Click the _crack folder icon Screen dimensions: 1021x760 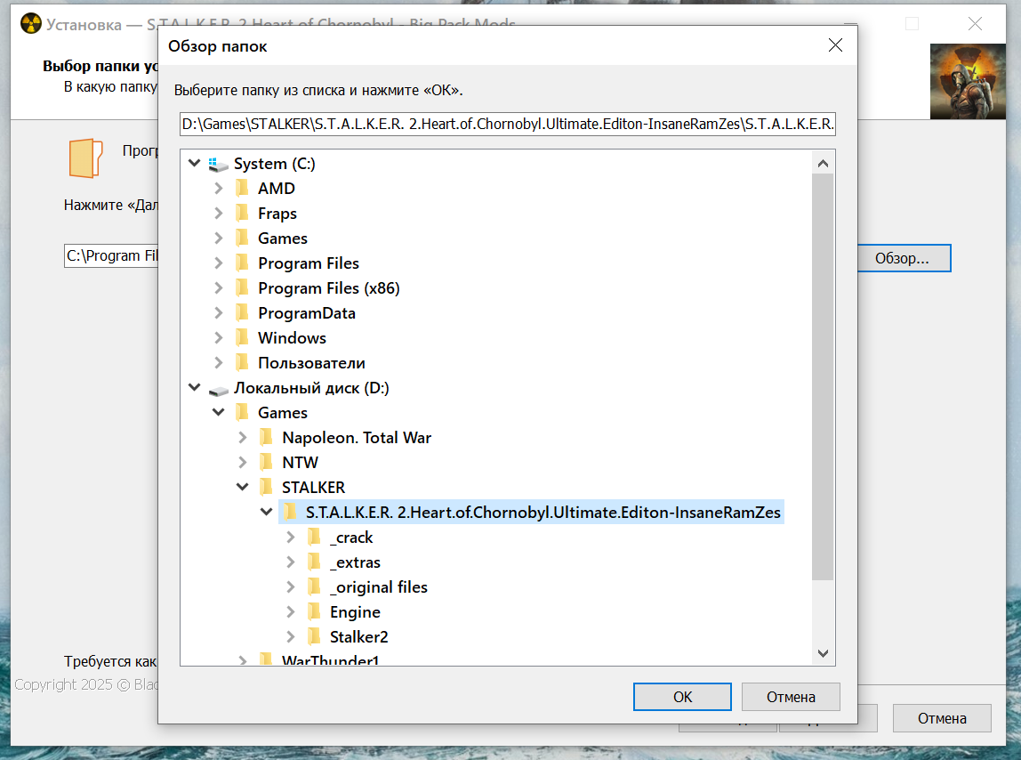(x=314, y=537)
